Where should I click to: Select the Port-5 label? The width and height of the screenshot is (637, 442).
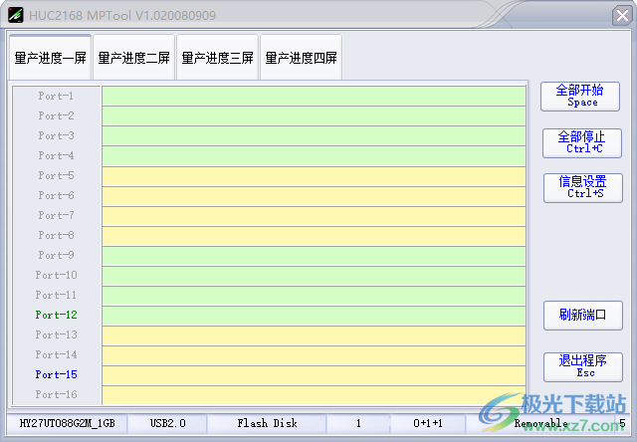[56, 175]
